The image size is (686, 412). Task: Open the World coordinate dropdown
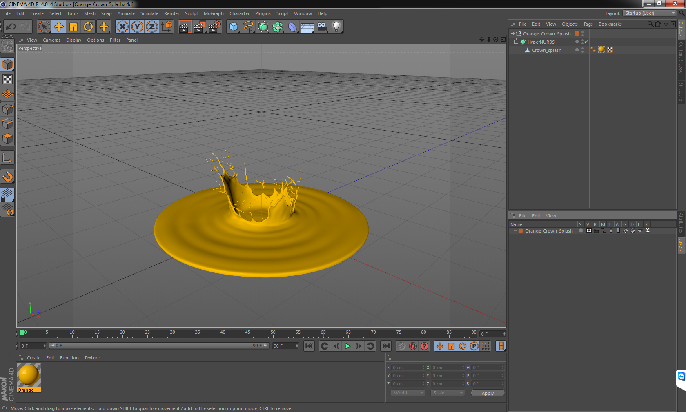click(408, 393)
